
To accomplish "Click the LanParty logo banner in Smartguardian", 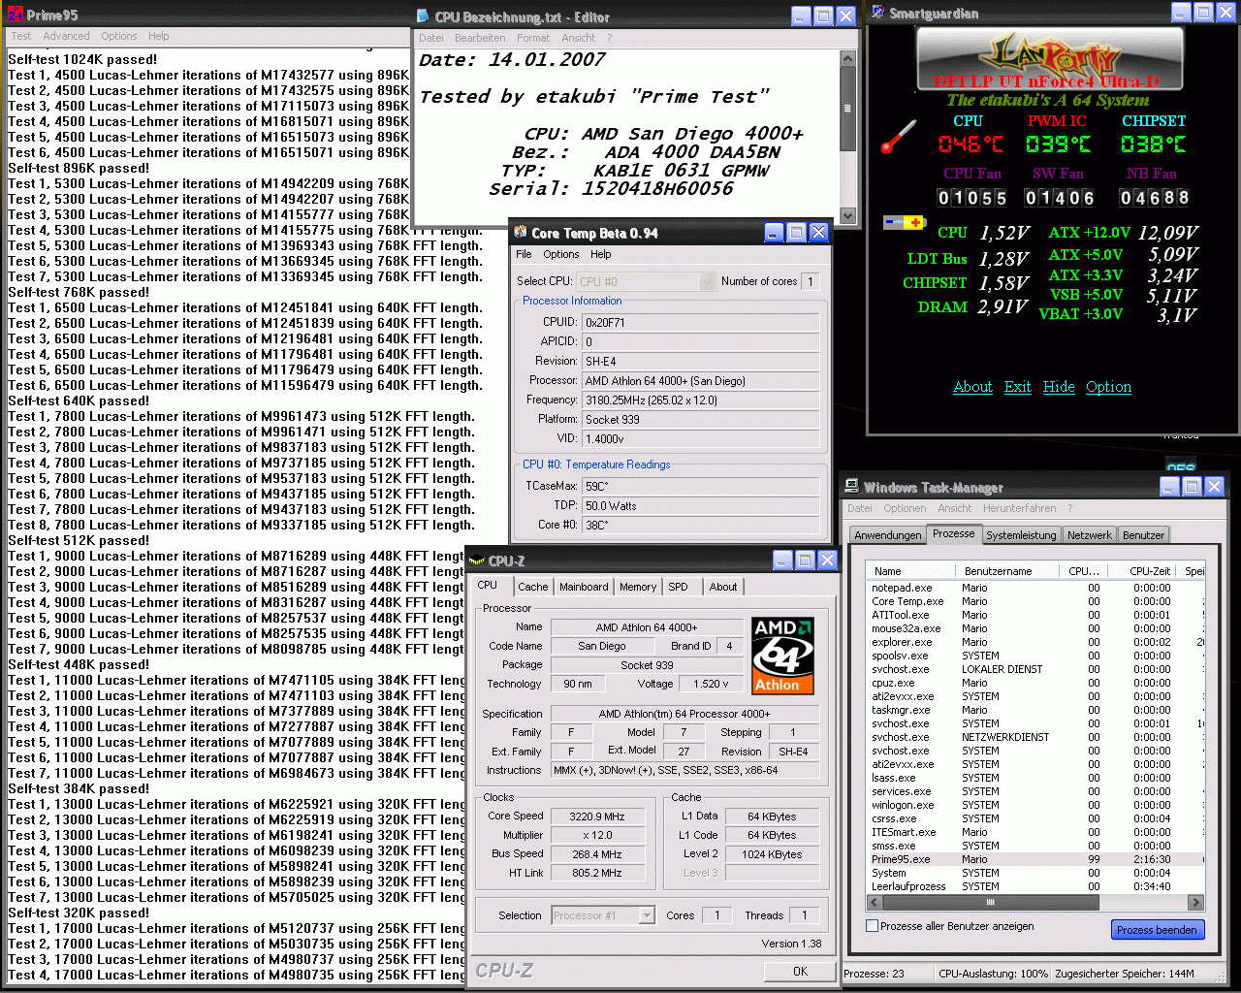I will 1050,58.
